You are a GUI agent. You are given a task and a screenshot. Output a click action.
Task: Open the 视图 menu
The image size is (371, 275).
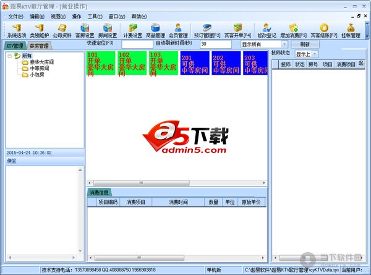[58, 17]
